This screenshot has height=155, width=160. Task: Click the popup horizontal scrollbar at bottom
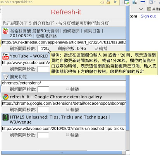click(x=62, y=153)
